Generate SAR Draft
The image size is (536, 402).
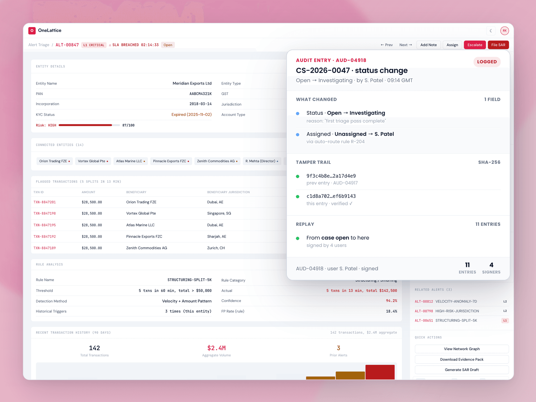(x=462, y=370)
